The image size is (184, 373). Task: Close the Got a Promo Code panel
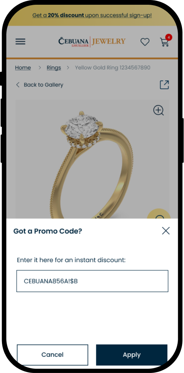tap(166, 231)
